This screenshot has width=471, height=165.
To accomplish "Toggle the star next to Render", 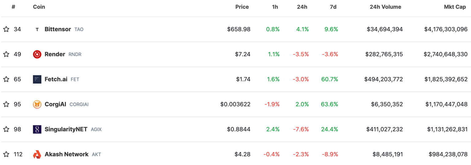I will (6, 54).
